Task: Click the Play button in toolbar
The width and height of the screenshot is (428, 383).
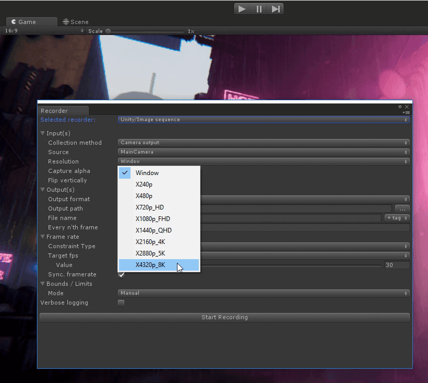Action: tap(242, 9)
